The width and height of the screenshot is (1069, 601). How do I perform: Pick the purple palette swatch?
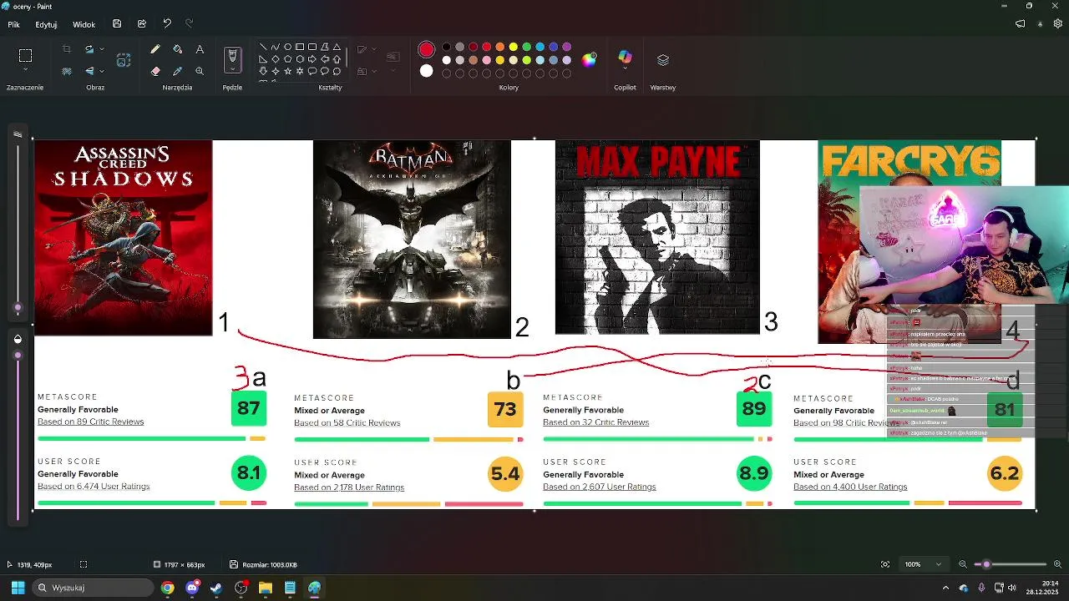pyautogui.click(x=566, y=47)
